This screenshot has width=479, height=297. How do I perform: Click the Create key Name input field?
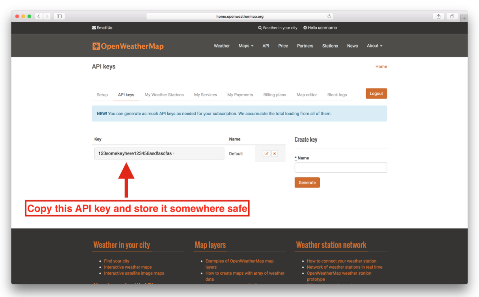click(341, 168)
